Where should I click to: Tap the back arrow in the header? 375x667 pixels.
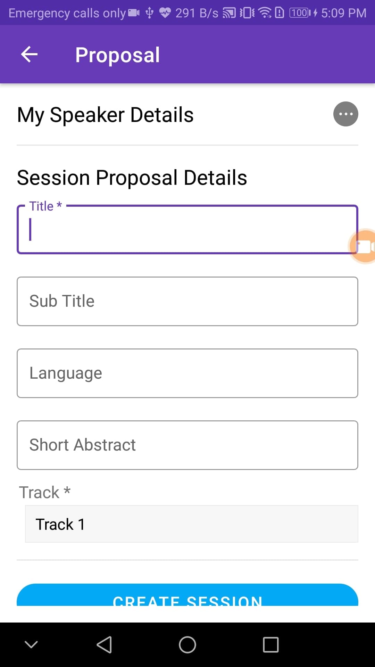click(x=30, y=55)
